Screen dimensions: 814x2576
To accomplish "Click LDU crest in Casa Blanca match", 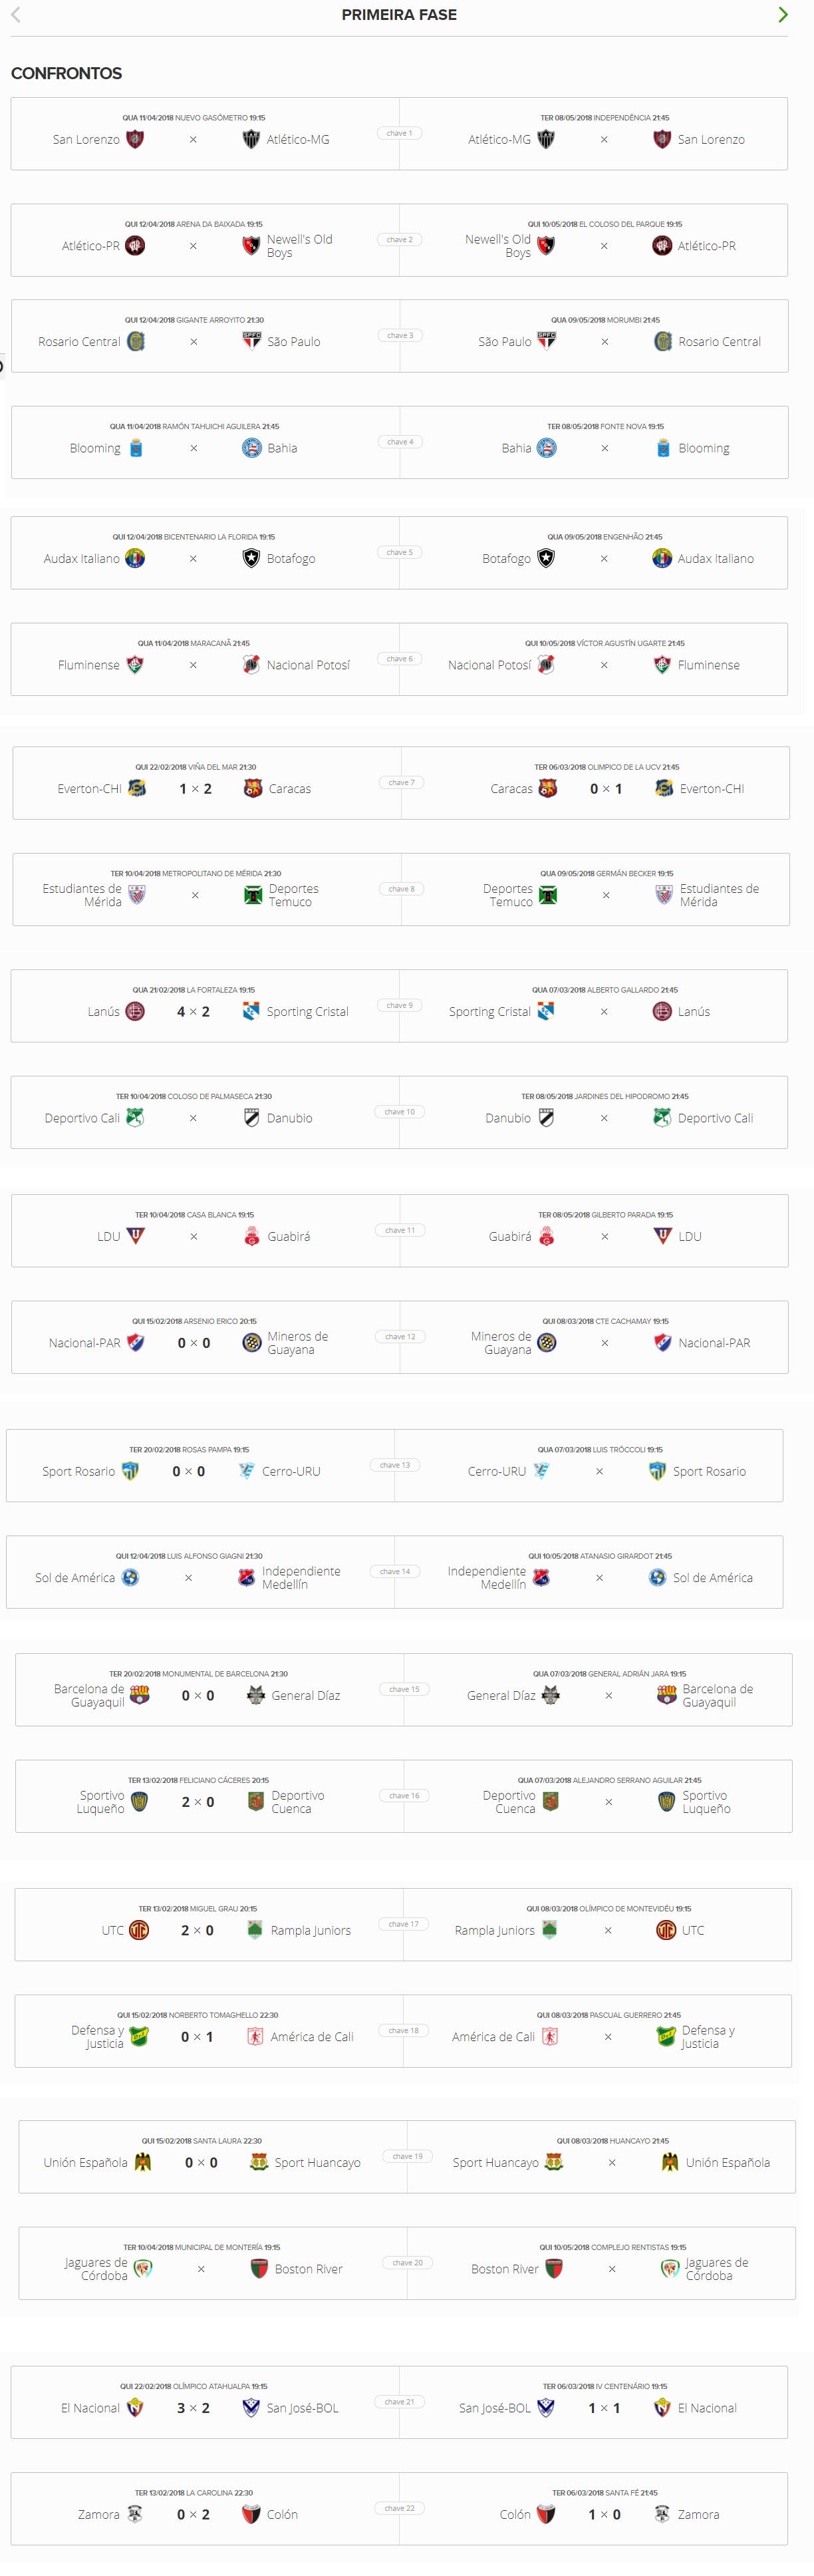I will tap(136, 1236).
